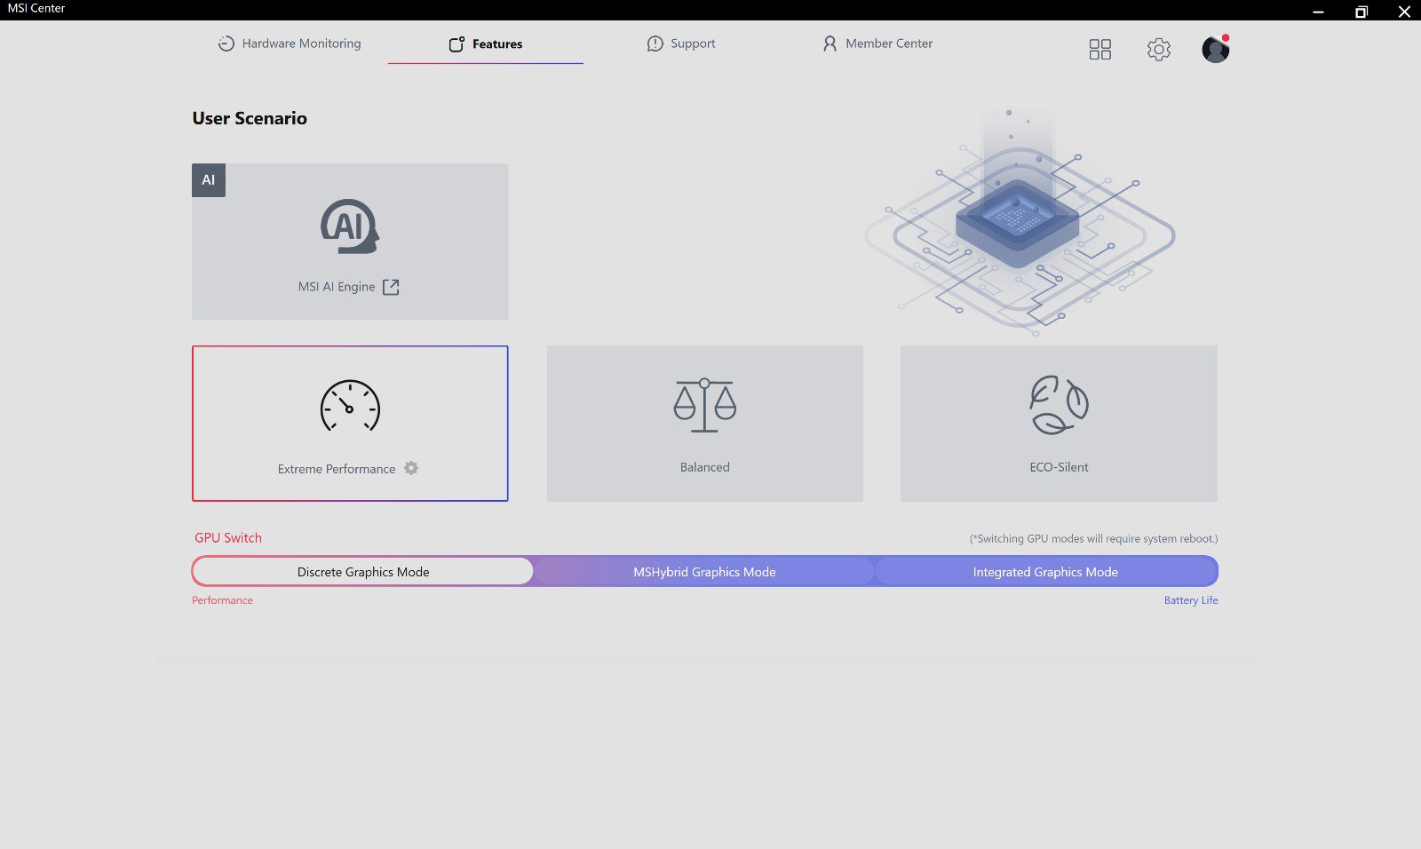Screen dimensions: 1421x849
Task: Click the user profile avatar
Action: [1216, 49]
